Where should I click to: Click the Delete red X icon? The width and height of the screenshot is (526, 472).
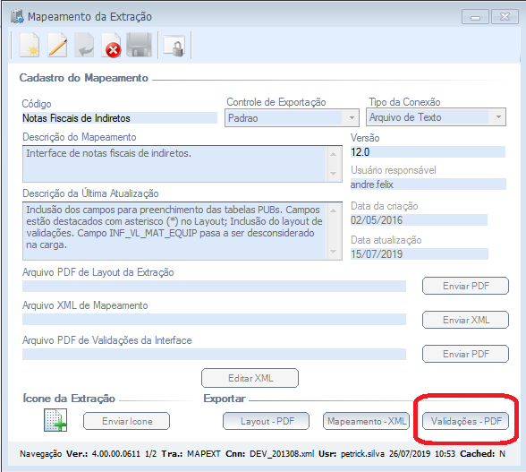point(111,46)
